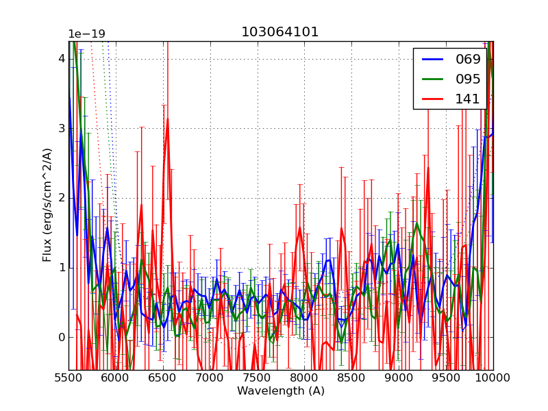Click the green line swatch in legend
The width and height of the screenshot is (548, 411).
tap(433, 79)
